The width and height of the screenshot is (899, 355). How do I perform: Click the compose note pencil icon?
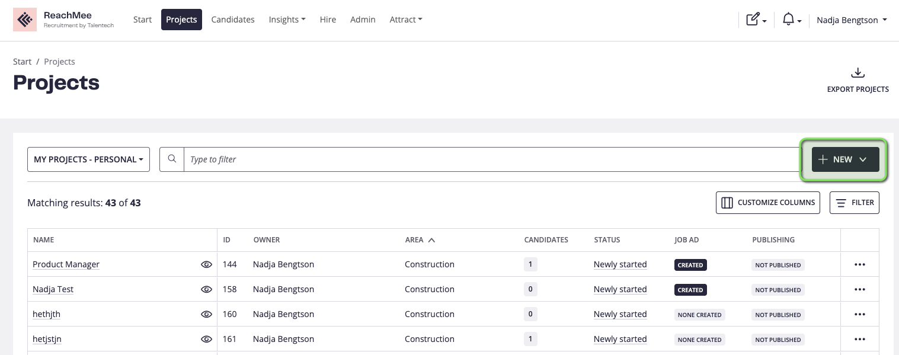pyautogui.click(x=753, y=20)
